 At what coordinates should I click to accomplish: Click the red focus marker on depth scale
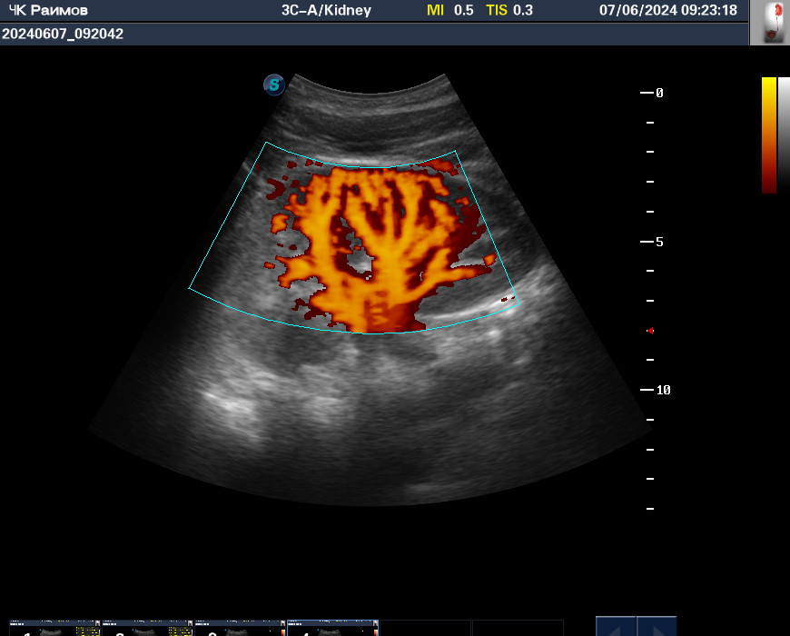pyautogui.click(x=650, y=331)
